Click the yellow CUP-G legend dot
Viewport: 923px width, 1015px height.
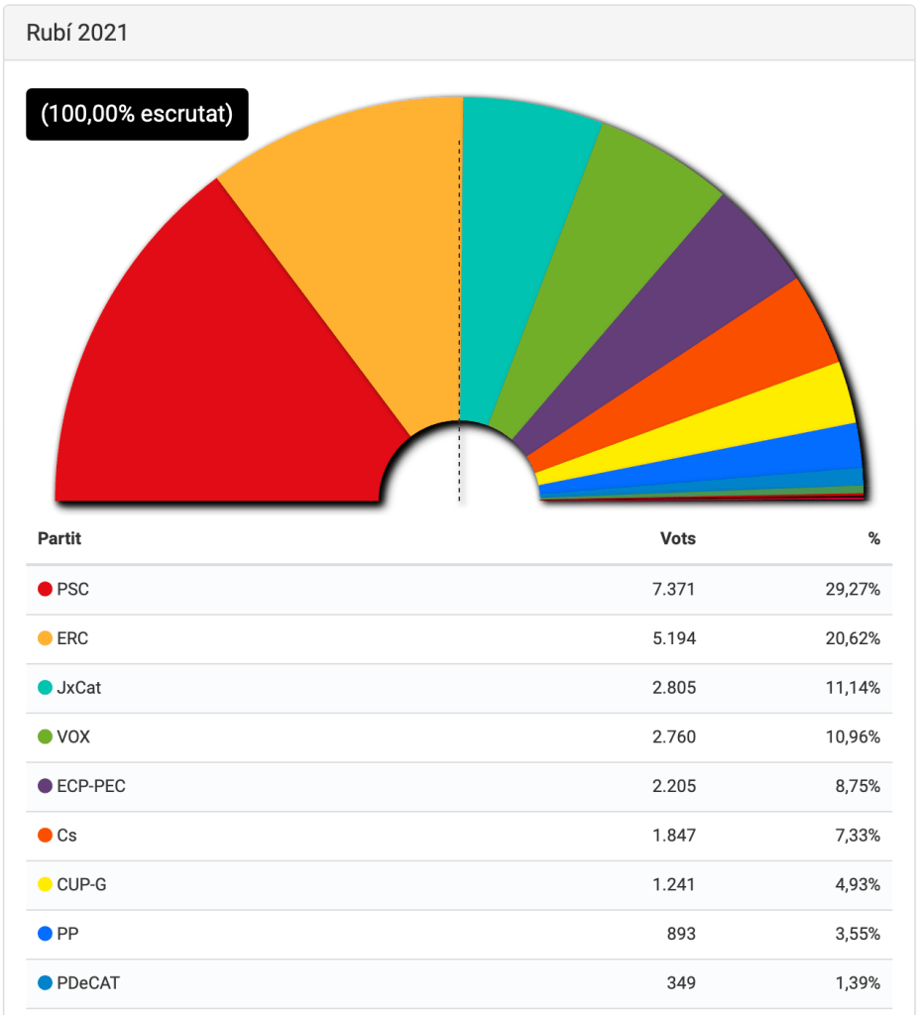pos(45,885)
